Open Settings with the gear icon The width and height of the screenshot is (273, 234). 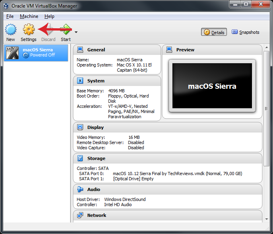[x=29, y=29]
